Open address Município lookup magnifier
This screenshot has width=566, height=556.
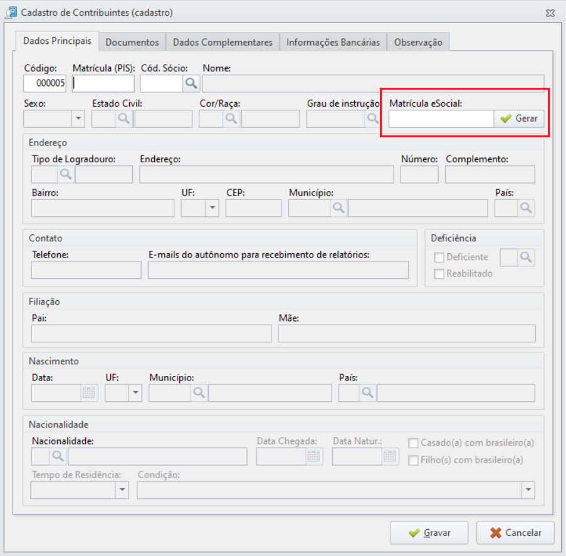point(338,208)
